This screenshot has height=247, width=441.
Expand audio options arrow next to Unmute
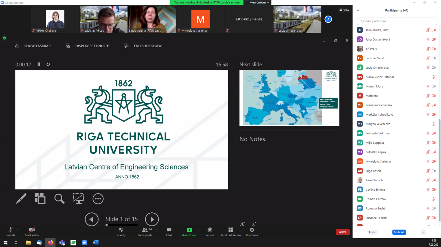point(18,230)
